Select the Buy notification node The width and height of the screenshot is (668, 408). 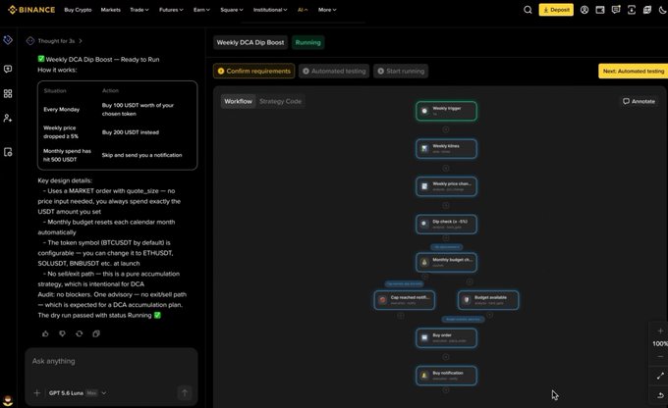[x=446, y=376]
